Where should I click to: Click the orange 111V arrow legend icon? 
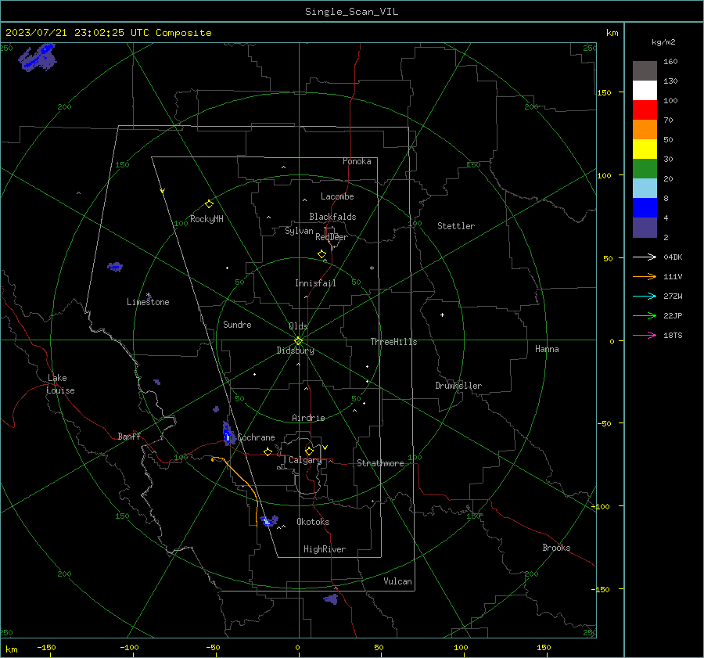(645, 277)
